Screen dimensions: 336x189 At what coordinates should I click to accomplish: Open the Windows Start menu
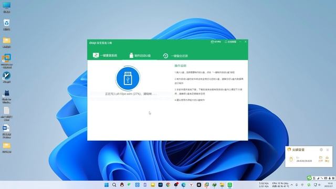click(x=107, y=185)
